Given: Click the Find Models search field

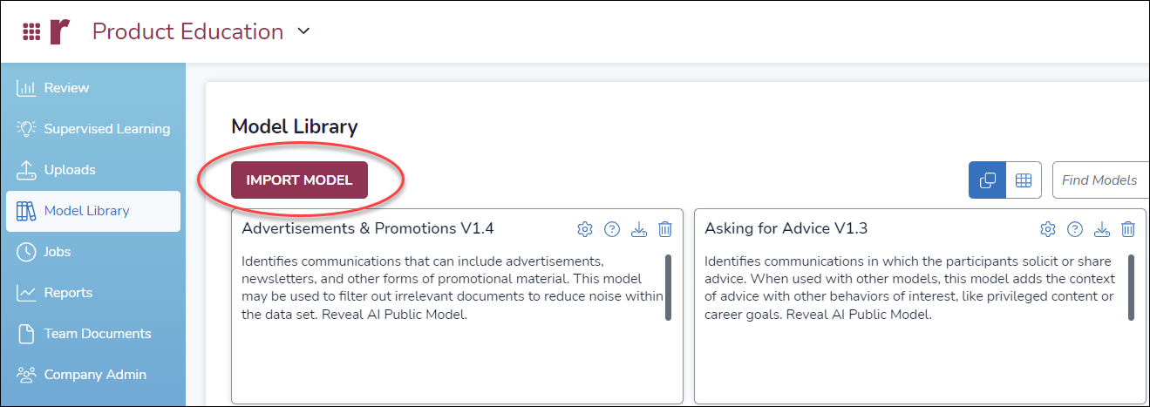Looking at the screenshot, I should coord(1099,180).
